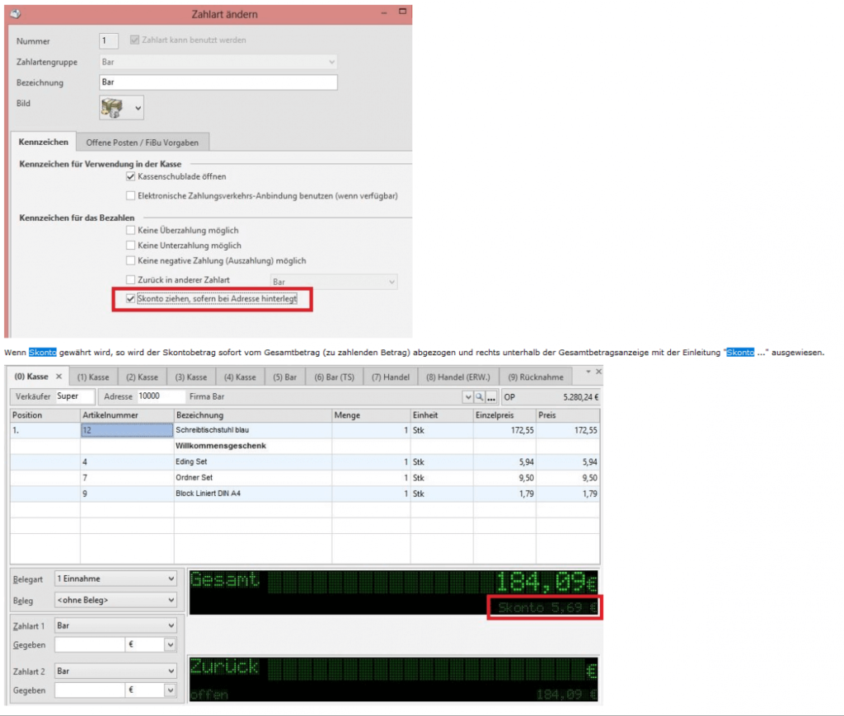Screen dimensions: 844x716
Task: Select the (9) Rücknahme tab
Action: 537,377
